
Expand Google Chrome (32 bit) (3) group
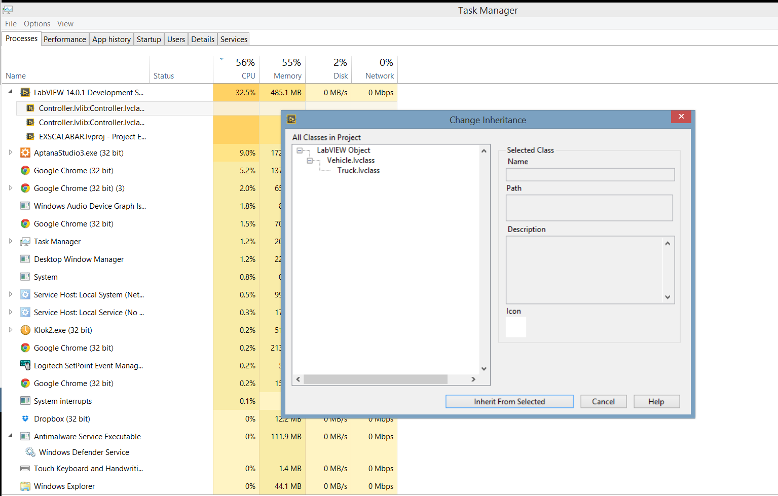pyautogui.click(x=10, y=187)
